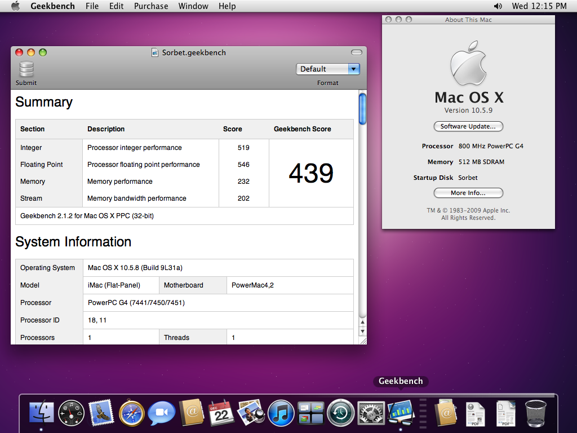Click "Processor floating point performance" description
The image size is (577, 433).
pyautogui.click(x=144, y=165)
